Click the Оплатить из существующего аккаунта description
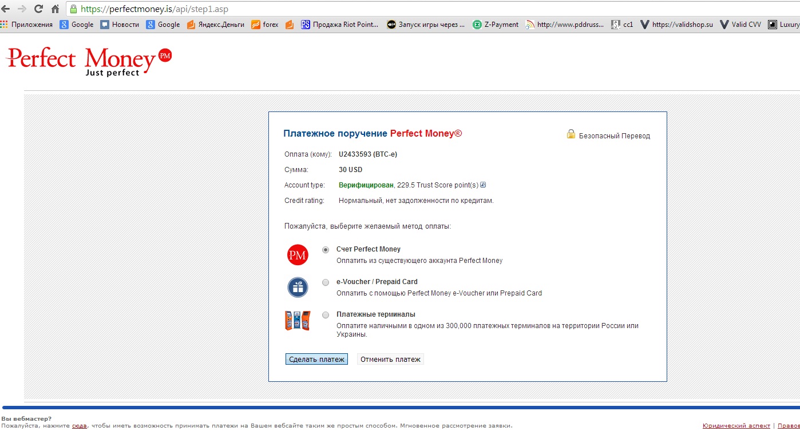Screen dimensions: 800x435 [419, 261]
